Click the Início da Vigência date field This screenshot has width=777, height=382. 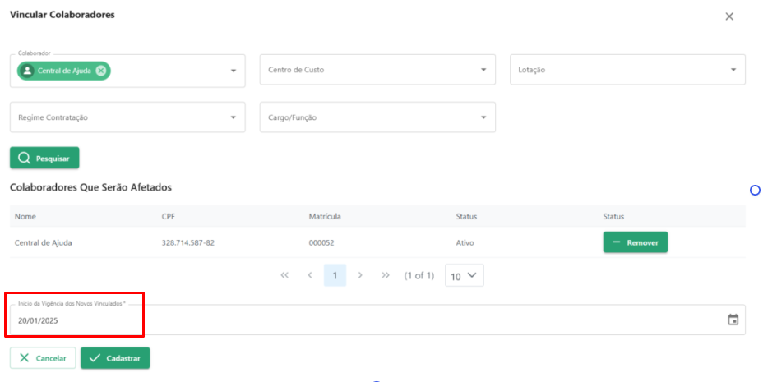[x=377, y=320]
